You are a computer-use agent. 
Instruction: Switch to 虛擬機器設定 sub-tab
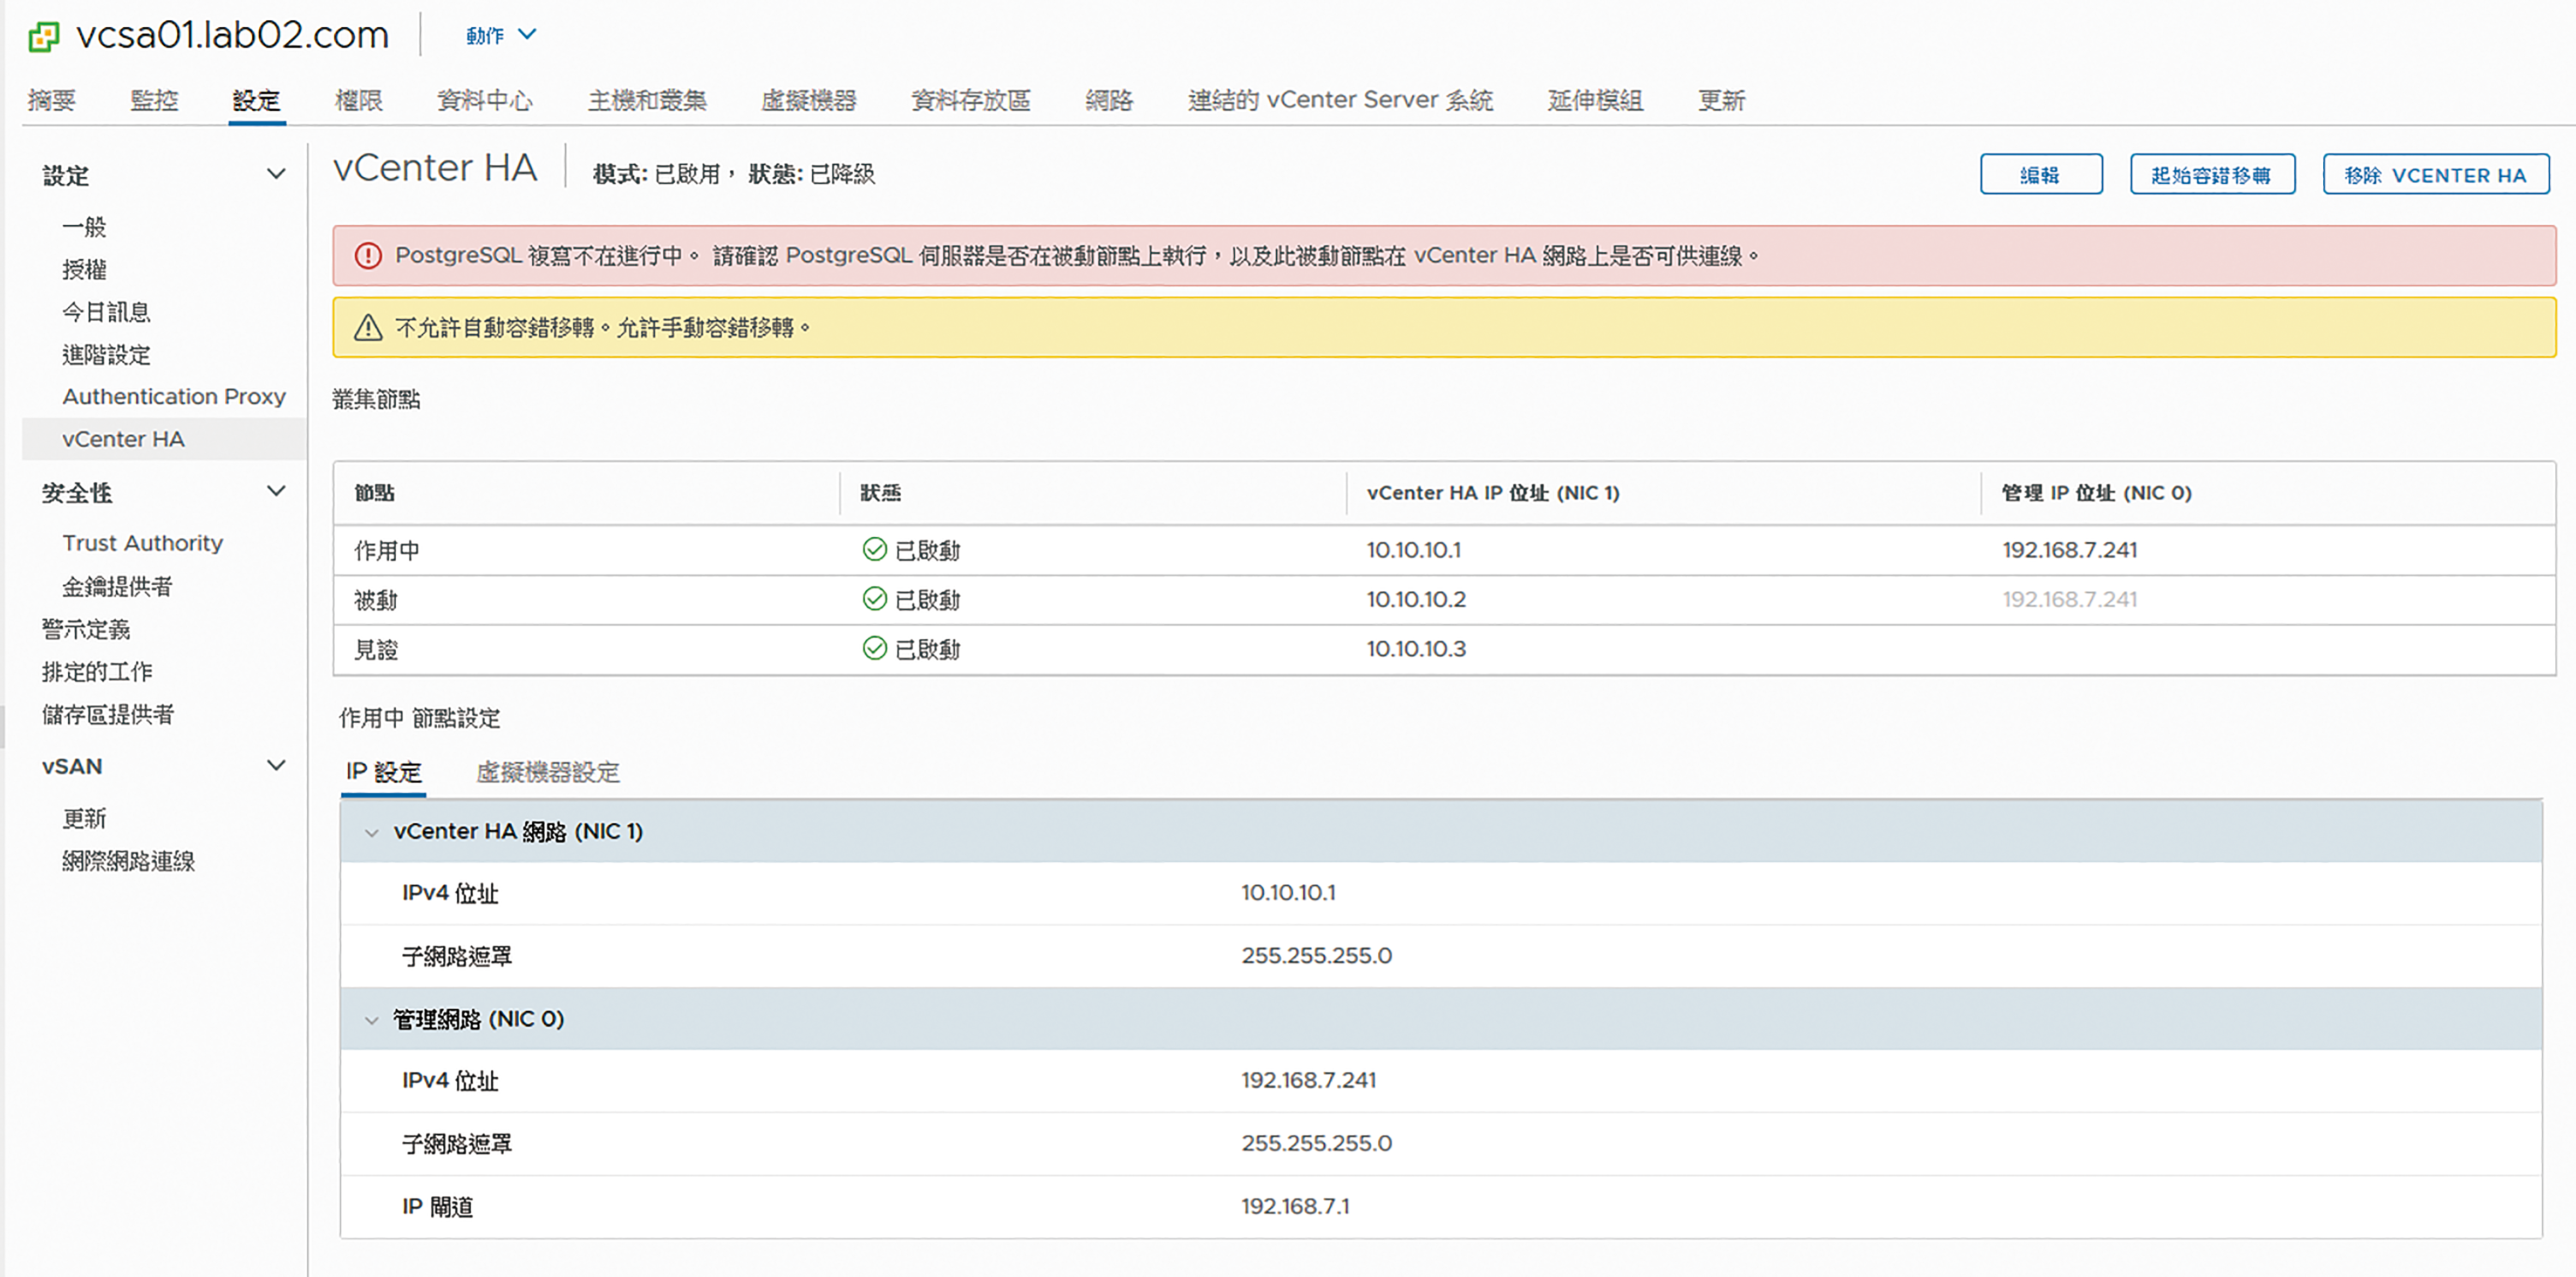point(548,771)
